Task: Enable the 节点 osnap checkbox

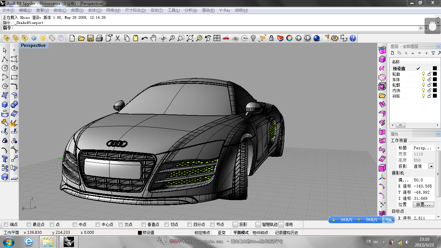Action: coord(213,224)
